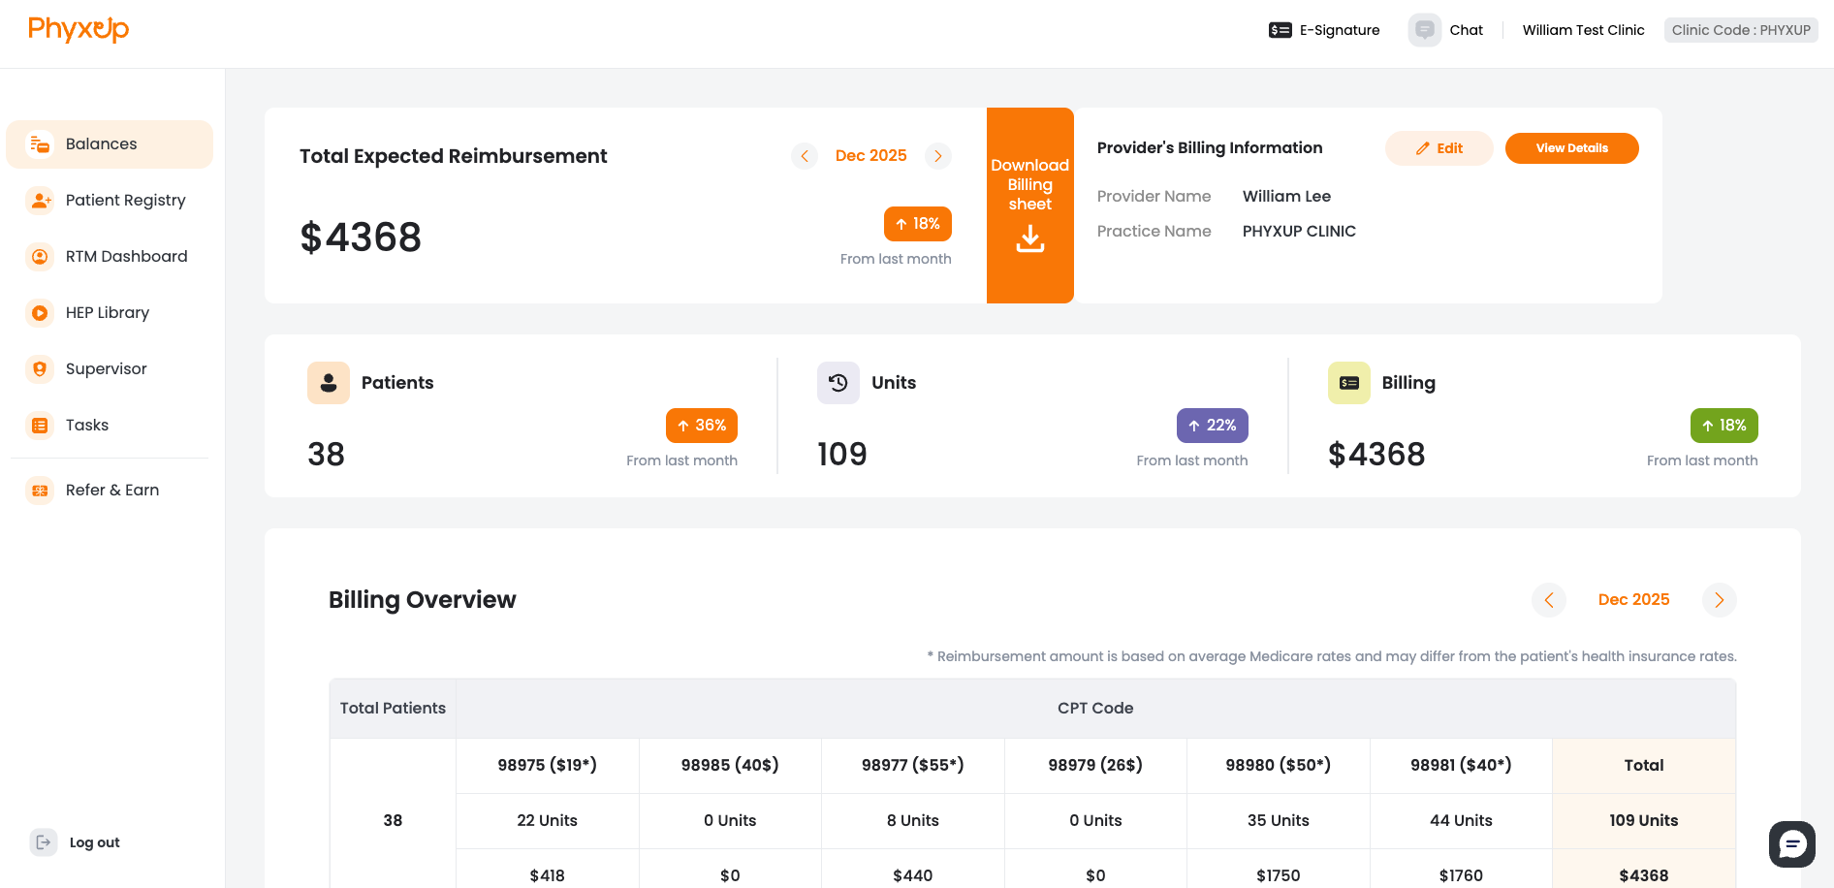The width and height of the screenshot is (1834, 888).
Task: Click the PhyxUp logo
Action: point(79,30)
